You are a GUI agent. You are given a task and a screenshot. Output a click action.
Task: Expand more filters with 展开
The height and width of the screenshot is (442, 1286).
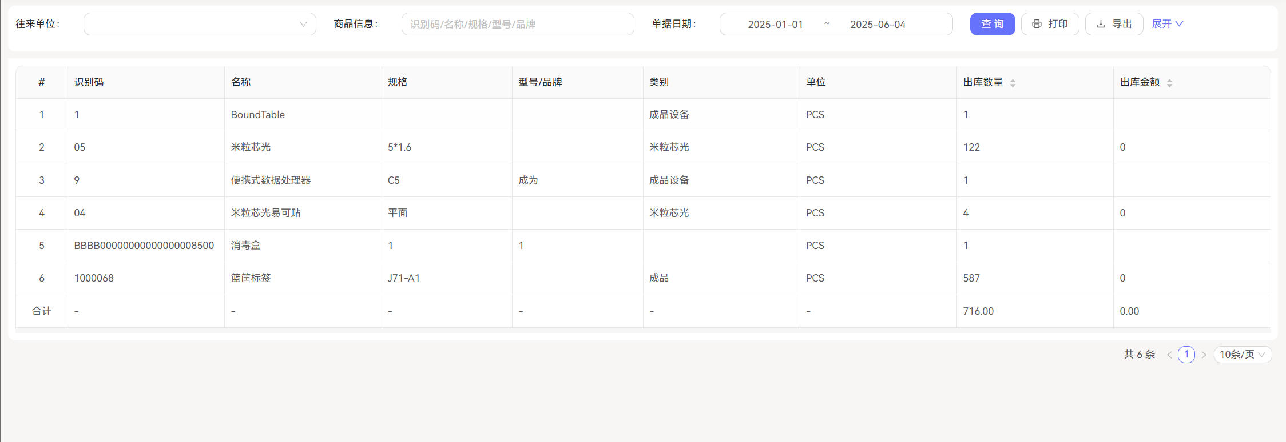(1167, 24)
